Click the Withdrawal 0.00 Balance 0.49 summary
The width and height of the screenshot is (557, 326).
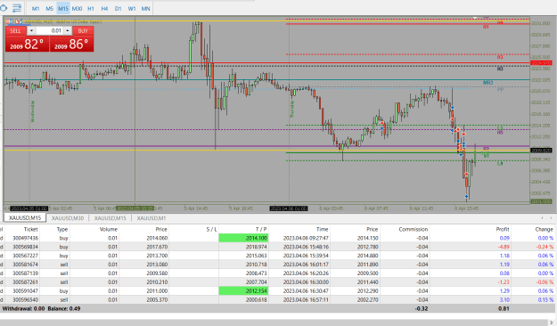(41, 308)
